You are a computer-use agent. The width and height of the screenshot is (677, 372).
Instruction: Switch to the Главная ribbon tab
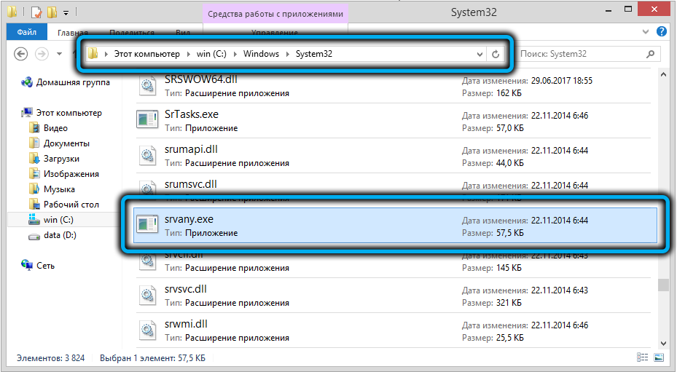tap(73, 33)
